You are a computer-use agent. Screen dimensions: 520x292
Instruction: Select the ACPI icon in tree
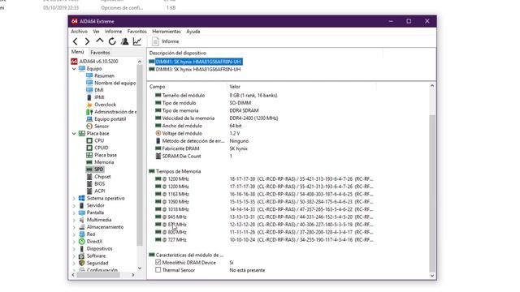tap(89, 191)
